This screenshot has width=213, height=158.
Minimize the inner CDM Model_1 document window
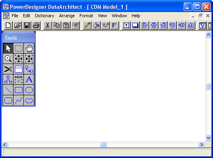tap(193, 16)
